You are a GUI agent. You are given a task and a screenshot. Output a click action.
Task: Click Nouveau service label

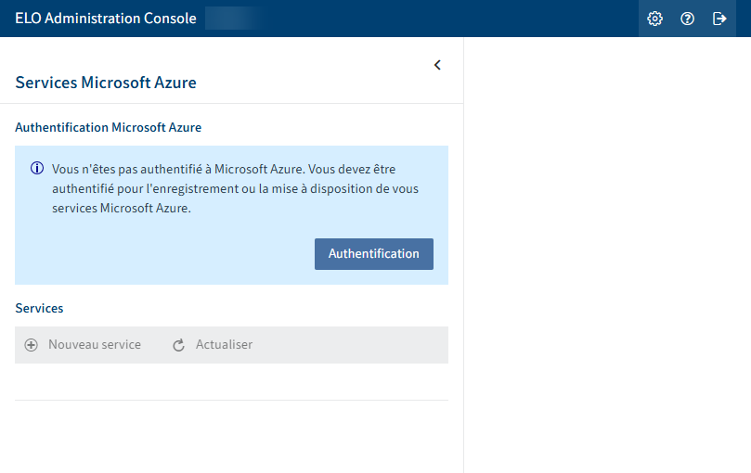pyautogui.click(x=95, y=345)
